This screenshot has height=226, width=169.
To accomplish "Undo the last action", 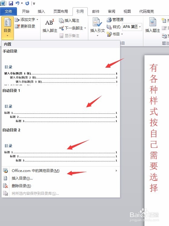I will [17, 3].
